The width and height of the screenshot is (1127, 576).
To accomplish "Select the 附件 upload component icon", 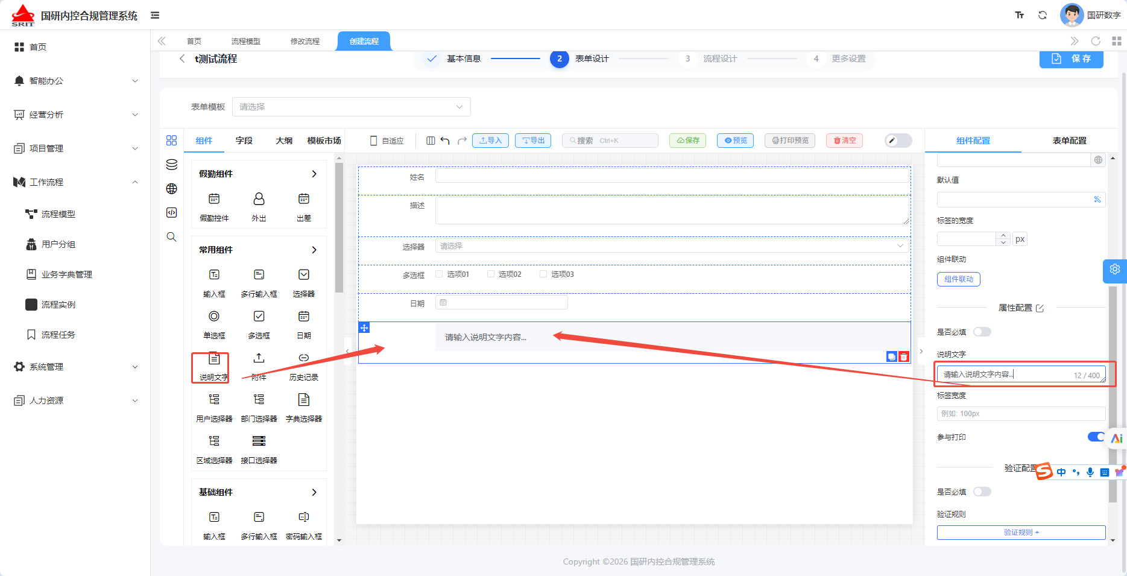I will coord(259,358).
